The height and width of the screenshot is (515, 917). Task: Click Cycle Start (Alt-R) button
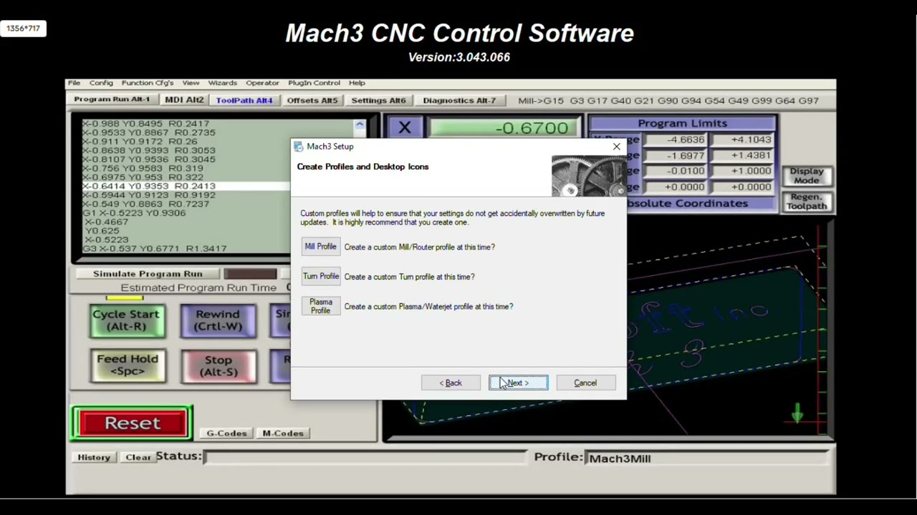(126, 320)
